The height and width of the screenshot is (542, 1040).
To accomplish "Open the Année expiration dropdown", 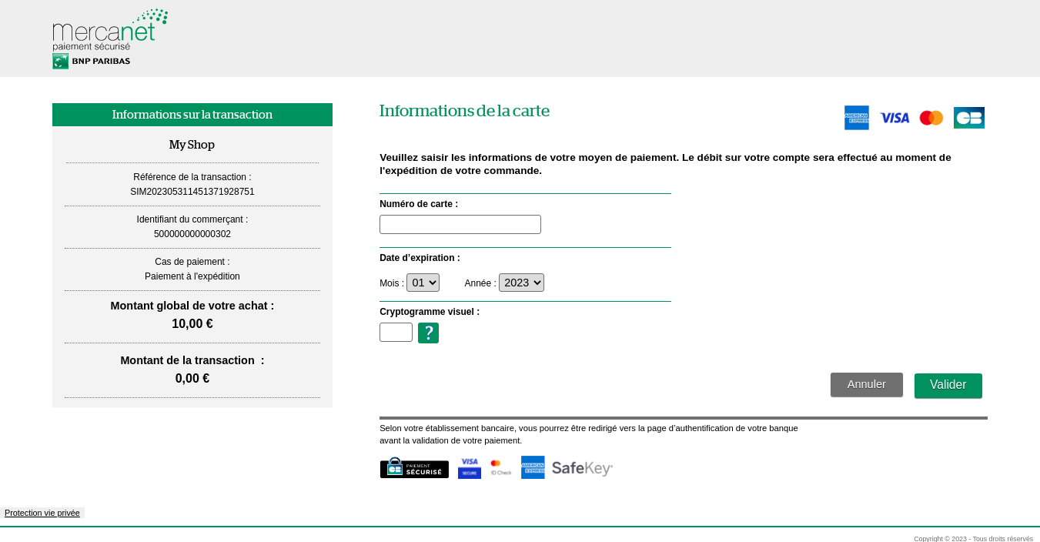I will (x=521, y=283).
